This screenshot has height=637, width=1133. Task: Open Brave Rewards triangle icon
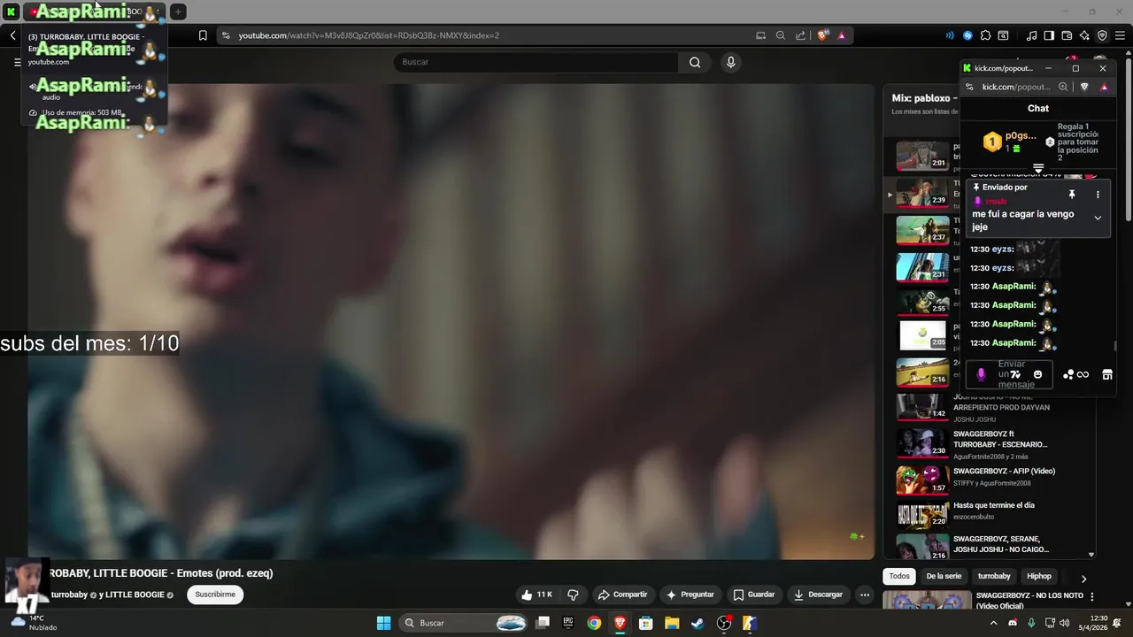click(x=841, y=35)
